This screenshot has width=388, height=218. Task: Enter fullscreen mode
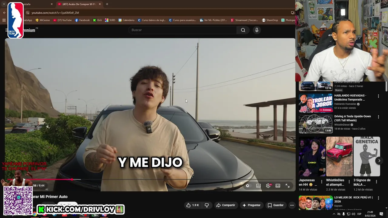click(287, 186)
